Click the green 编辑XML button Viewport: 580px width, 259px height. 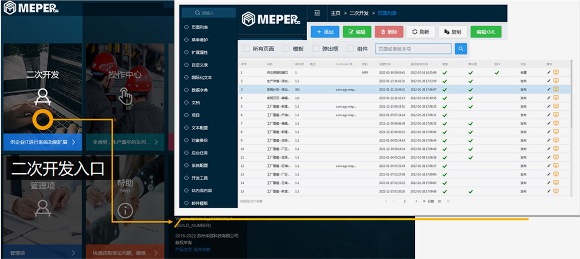(x=486, y=32)
